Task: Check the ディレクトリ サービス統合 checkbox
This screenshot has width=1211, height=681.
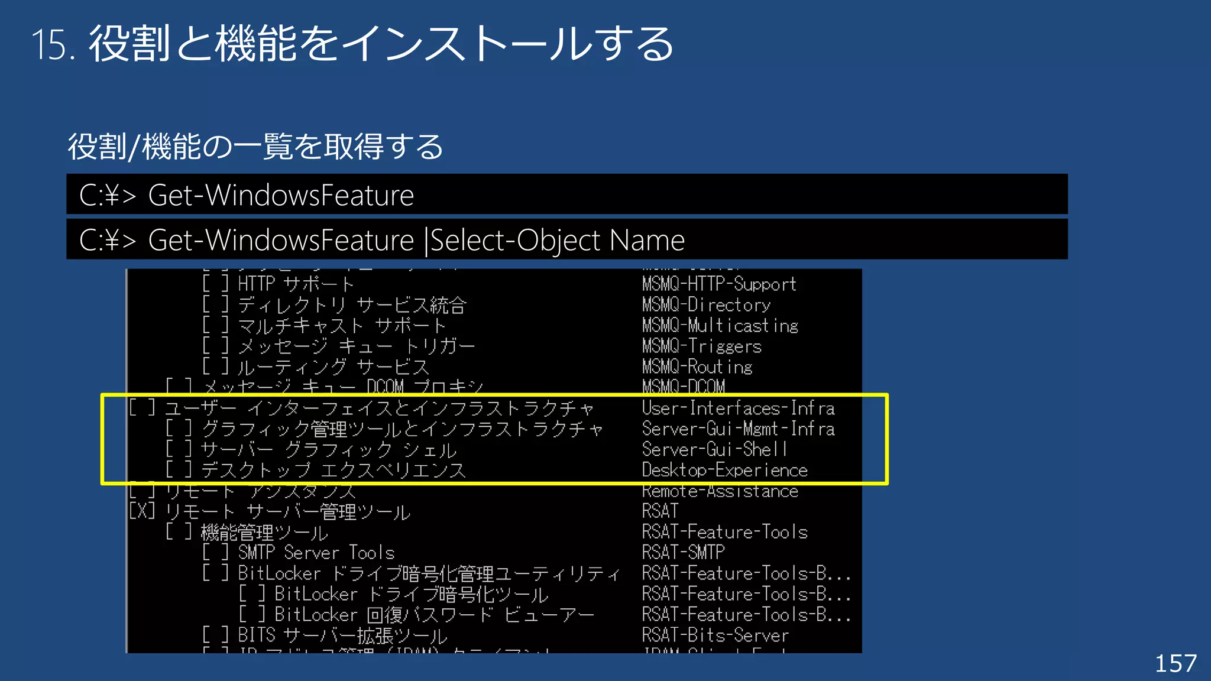Action: pyautogui.click(x=215, y=304)
